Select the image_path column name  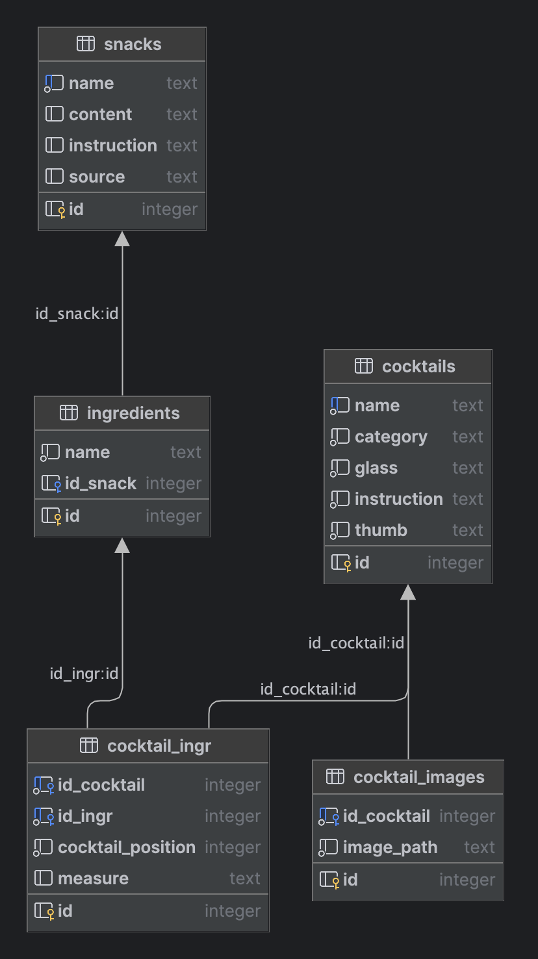click(390, 848)
